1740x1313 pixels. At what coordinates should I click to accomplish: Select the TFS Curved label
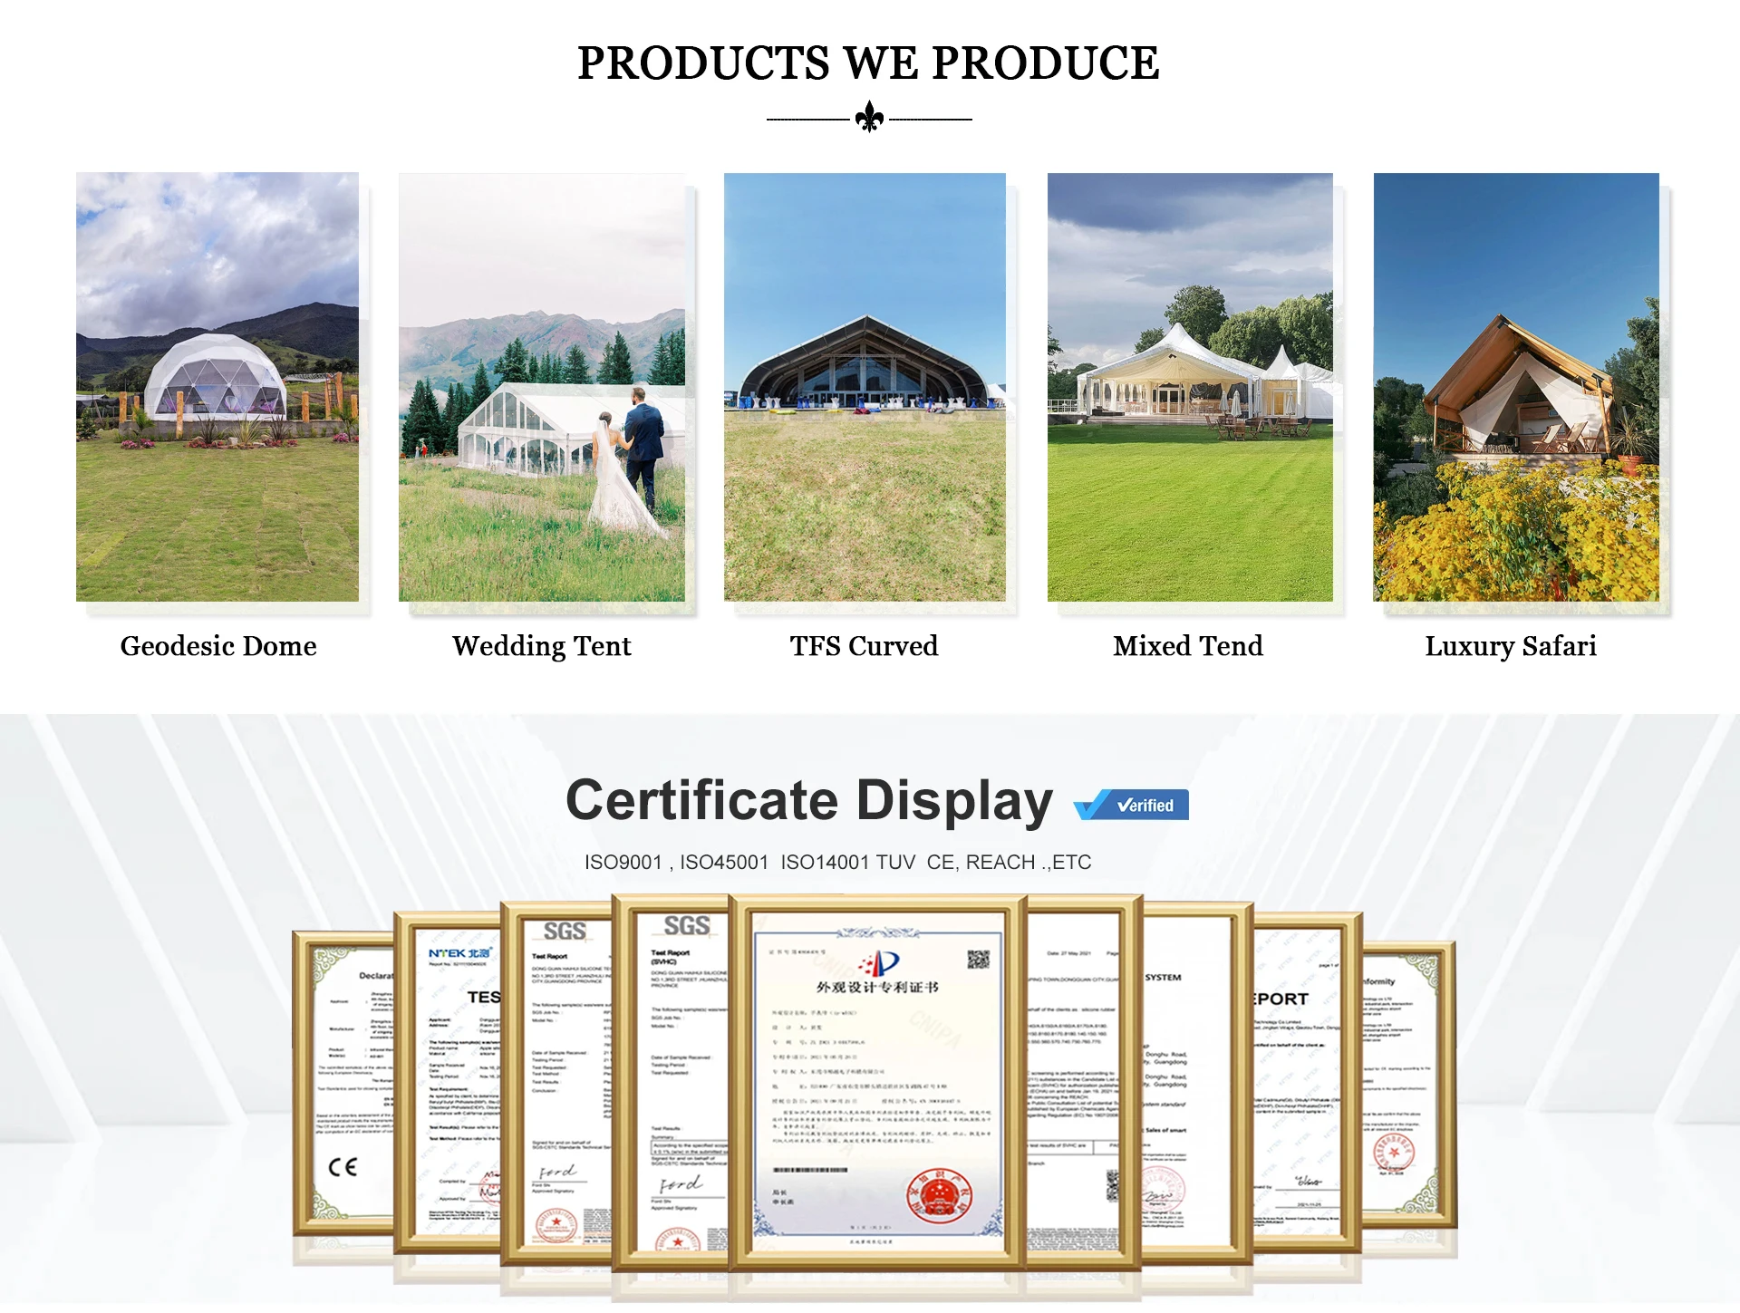[864, 646]
